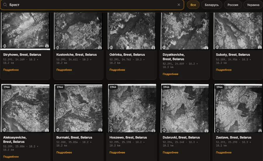Click the Dubruvki, Brest, Belarus title
263x161 pixels.
181,137
